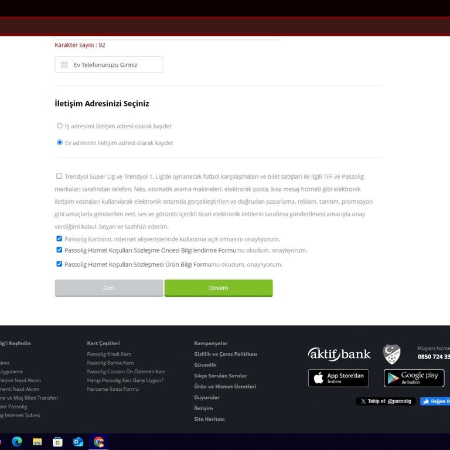Click the İletişim Adresinizi Seçiniz heading
The image size is (450, 450).
pyautogui.click(x=102, y=103)
